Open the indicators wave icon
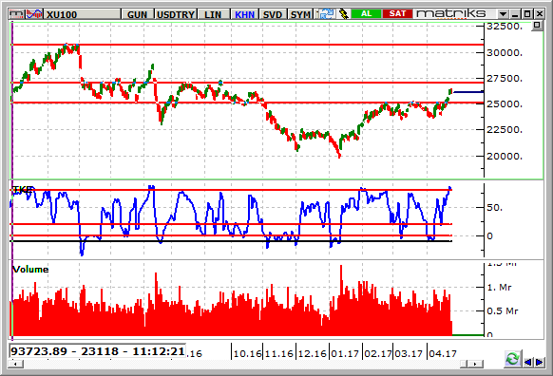The image size is (553, 376). (34, 14)
